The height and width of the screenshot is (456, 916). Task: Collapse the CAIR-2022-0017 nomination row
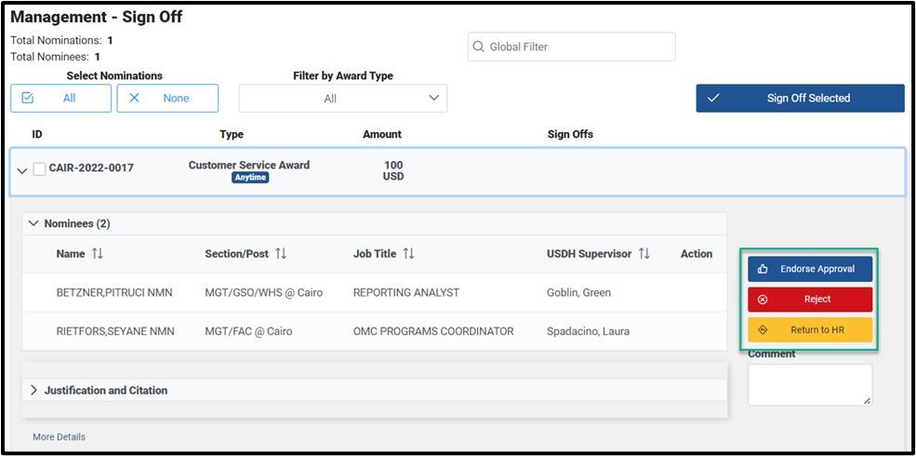point(22,170)
